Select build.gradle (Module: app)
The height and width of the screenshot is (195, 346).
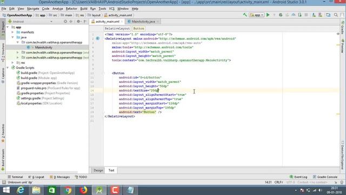[37, 78]
